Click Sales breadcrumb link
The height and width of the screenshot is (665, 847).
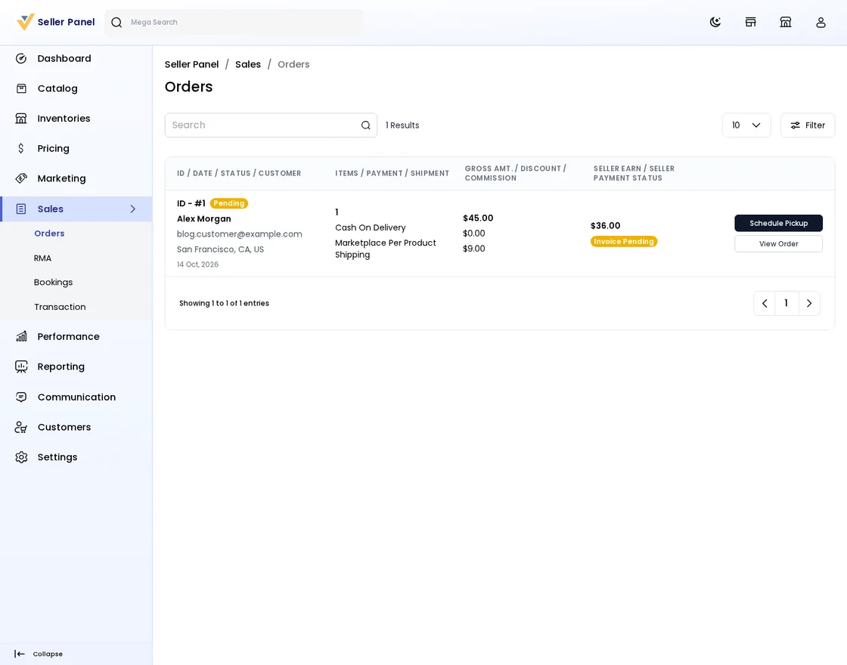tap(248, 64)
